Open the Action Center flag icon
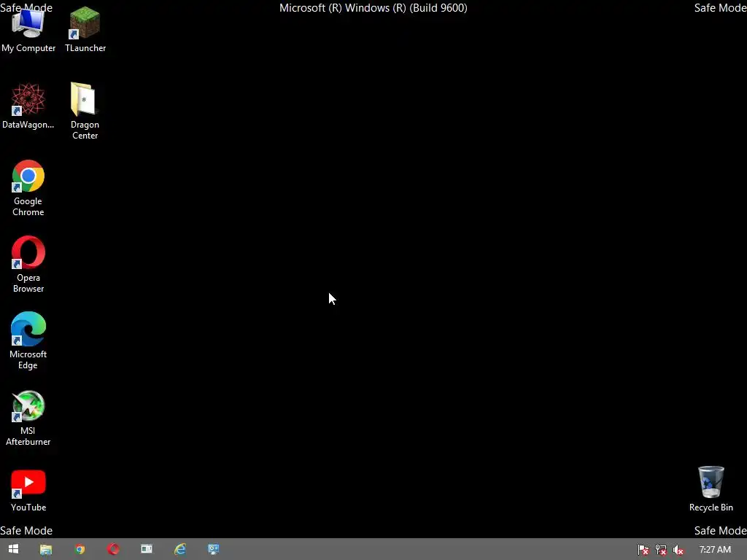The width and height of the screenshot is (747, 560). [643, 550]
